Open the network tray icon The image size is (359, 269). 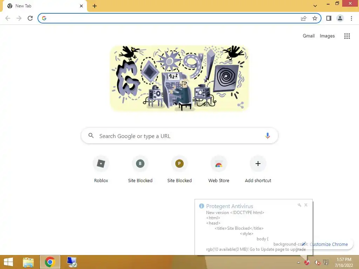326,262
